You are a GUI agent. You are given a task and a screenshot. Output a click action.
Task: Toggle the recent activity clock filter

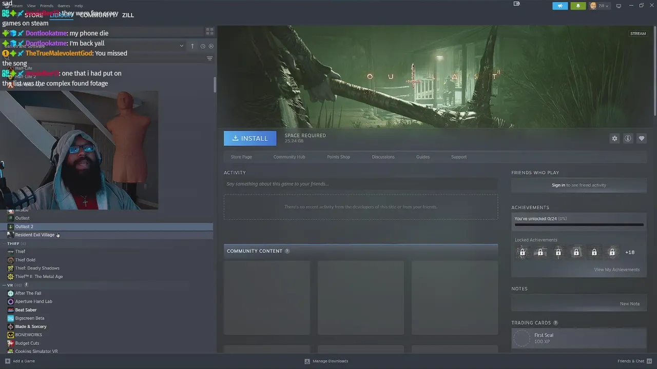203,46
